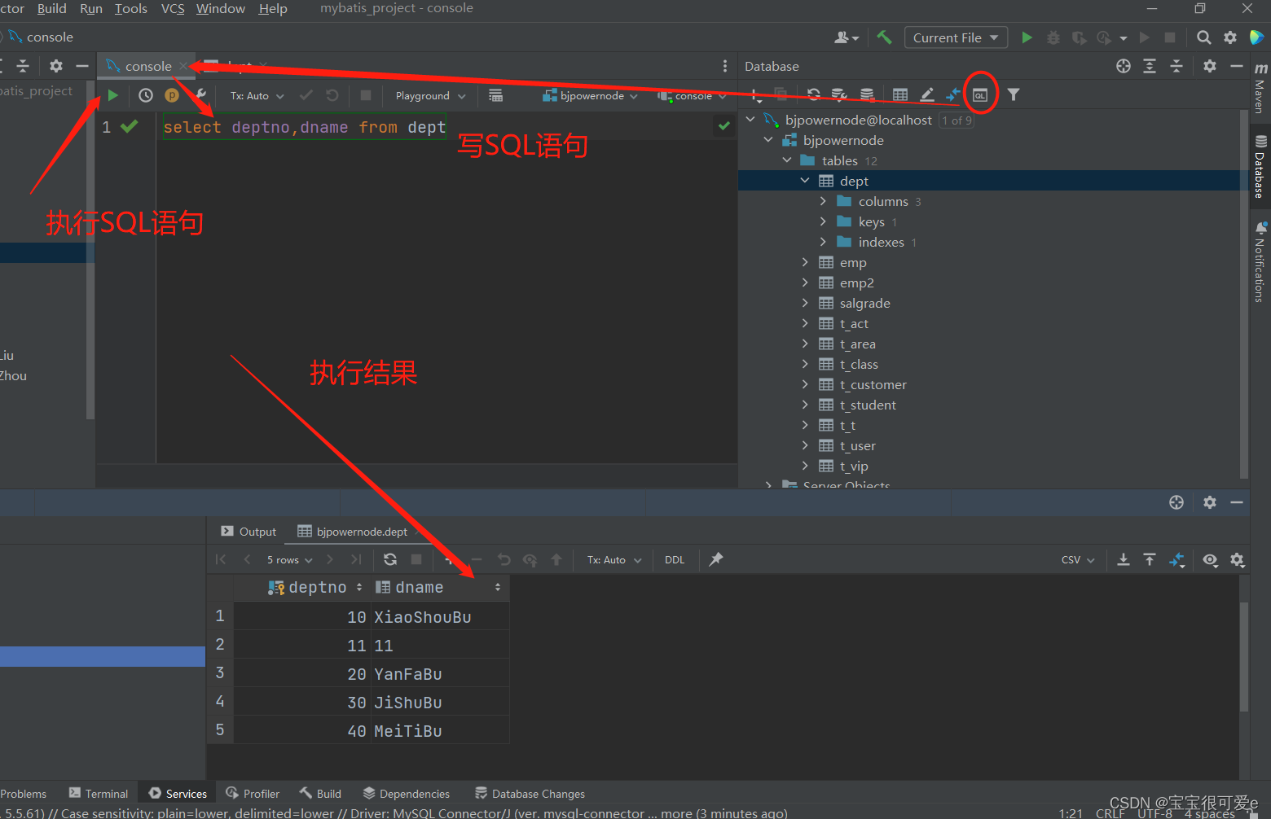Select the salgrade table

864,303
